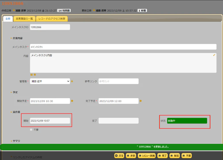Click the 完了 button in bottom bar

click(163, 156)
